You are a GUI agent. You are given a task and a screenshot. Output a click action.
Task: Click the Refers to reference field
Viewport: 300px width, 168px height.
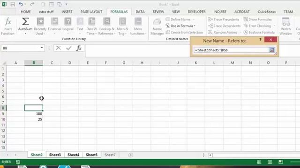coord(231,50)
